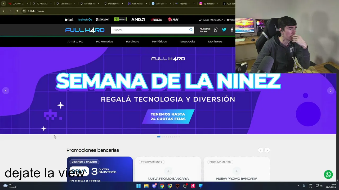Click the browser forward arrow
Image resolution: width=339 pixels, height=190 pixels.
coord(10,11)
